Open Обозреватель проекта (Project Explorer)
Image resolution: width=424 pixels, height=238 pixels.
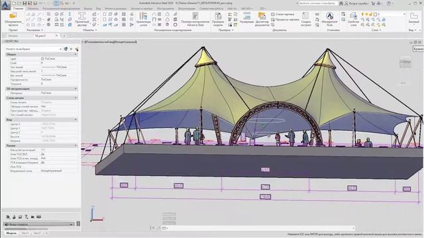(x=13, y=19)
